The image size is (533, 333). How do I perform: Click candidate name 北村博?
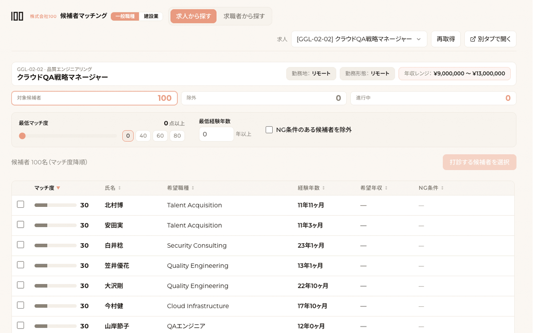[114, 205]
